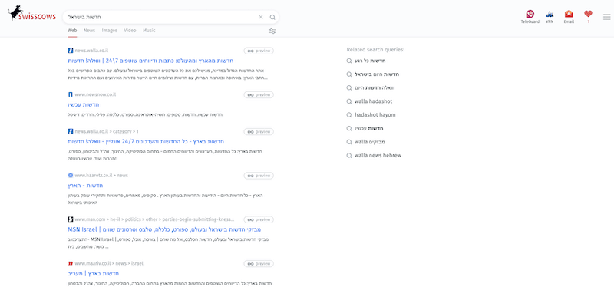Click the news.walla.co.il favicon of first result
This screenshot has height=287, width=614.
point(70,51)
